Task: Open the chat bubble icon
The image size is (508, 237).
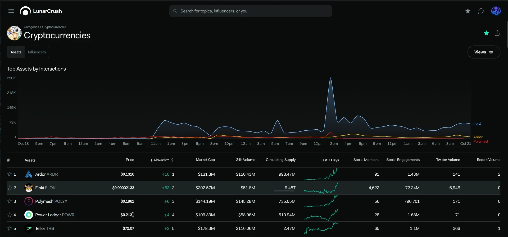Action: (x=481, y=11)
